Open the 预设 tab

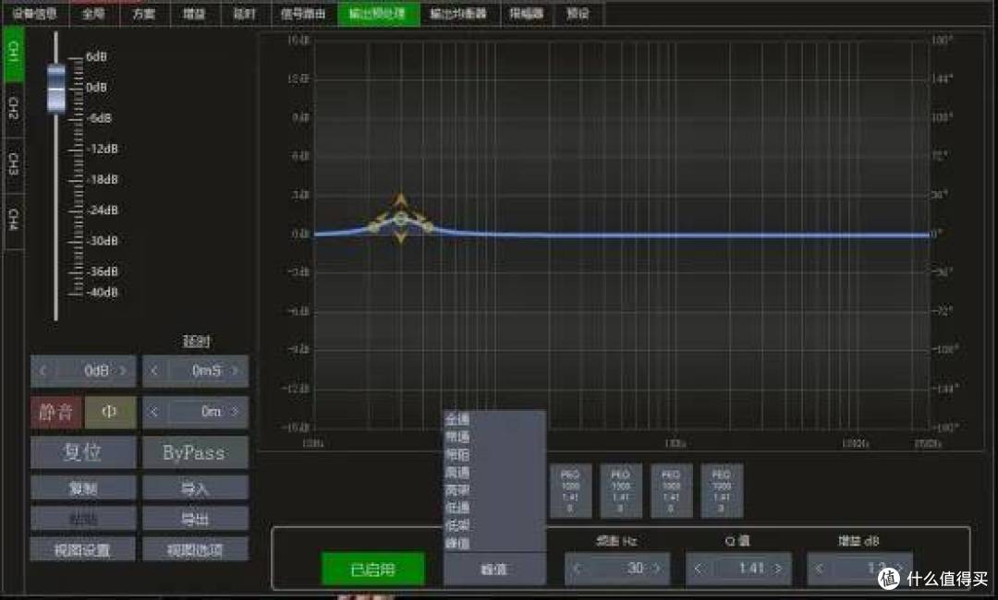(578, 13)
